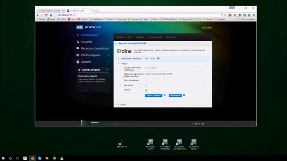Switch to the Sistema tab
Viewport: 287px width, 161px height.
120,37
